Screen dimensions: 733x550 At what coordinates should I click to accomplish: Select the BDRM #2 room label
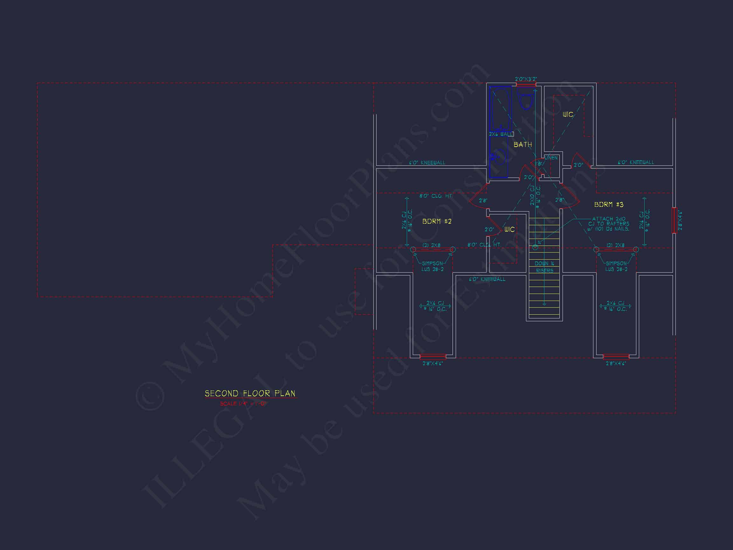437,221
